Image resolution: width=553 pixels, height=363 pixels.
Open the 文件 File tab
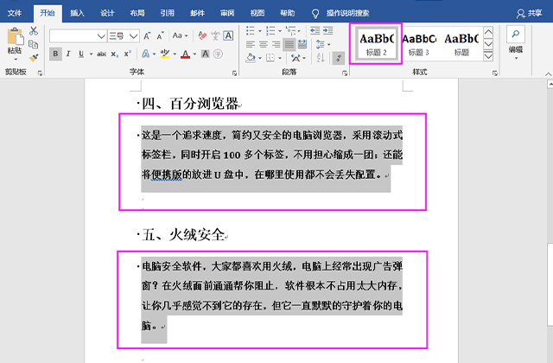(15, 14)
